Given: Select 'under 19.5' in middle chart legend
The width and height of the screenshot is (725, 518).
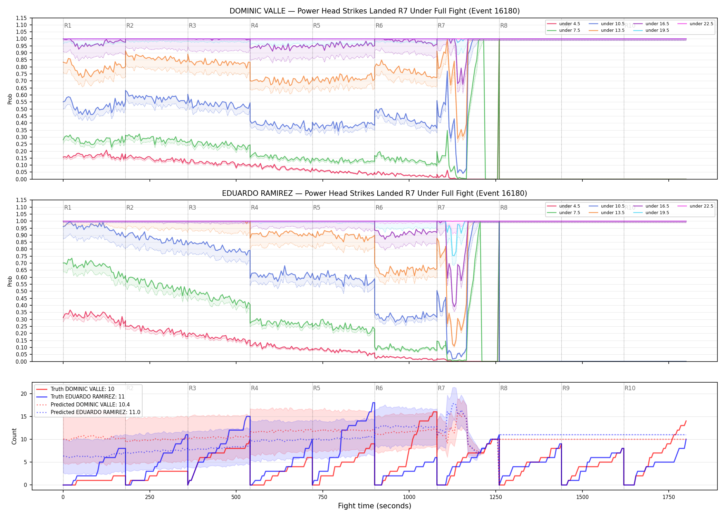Looking at the screenshot, I should coord(651,213).
